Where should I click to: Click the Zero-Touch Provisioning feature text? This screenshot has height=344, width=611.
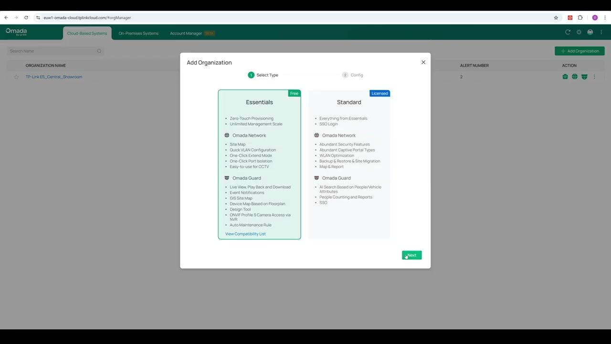point(252,118)
